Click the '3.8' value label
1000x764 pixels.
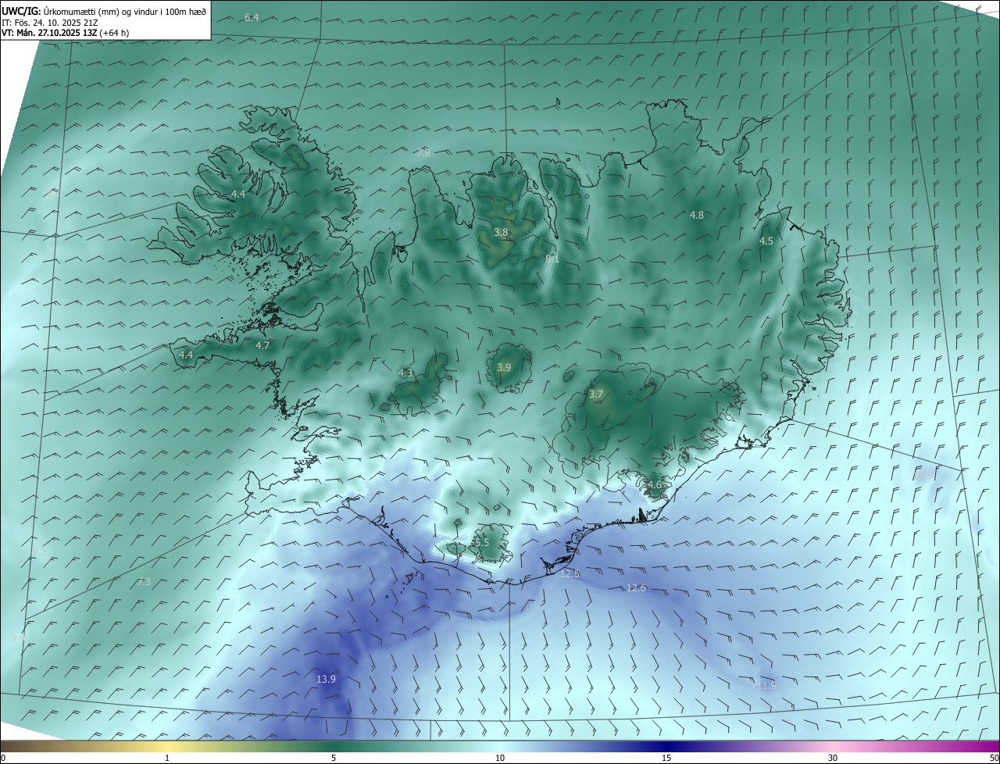coord(502,233)
